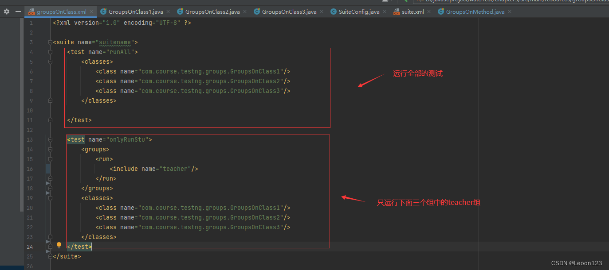
Task: Collapse the groups fold on line 14
Action: click(x=50, y=150)
